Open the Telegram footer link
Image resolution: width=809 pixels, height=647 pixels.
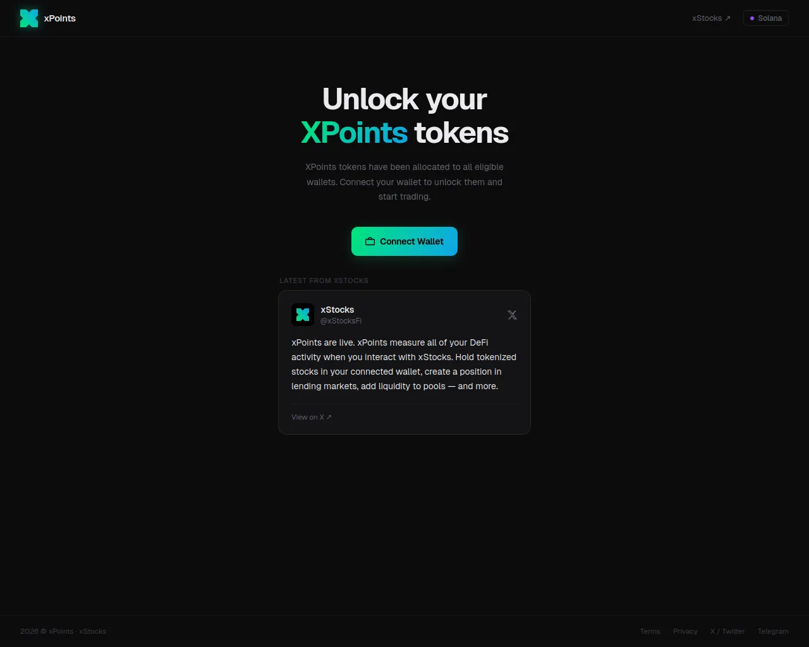pyautogui.click(x=773, y=631)
